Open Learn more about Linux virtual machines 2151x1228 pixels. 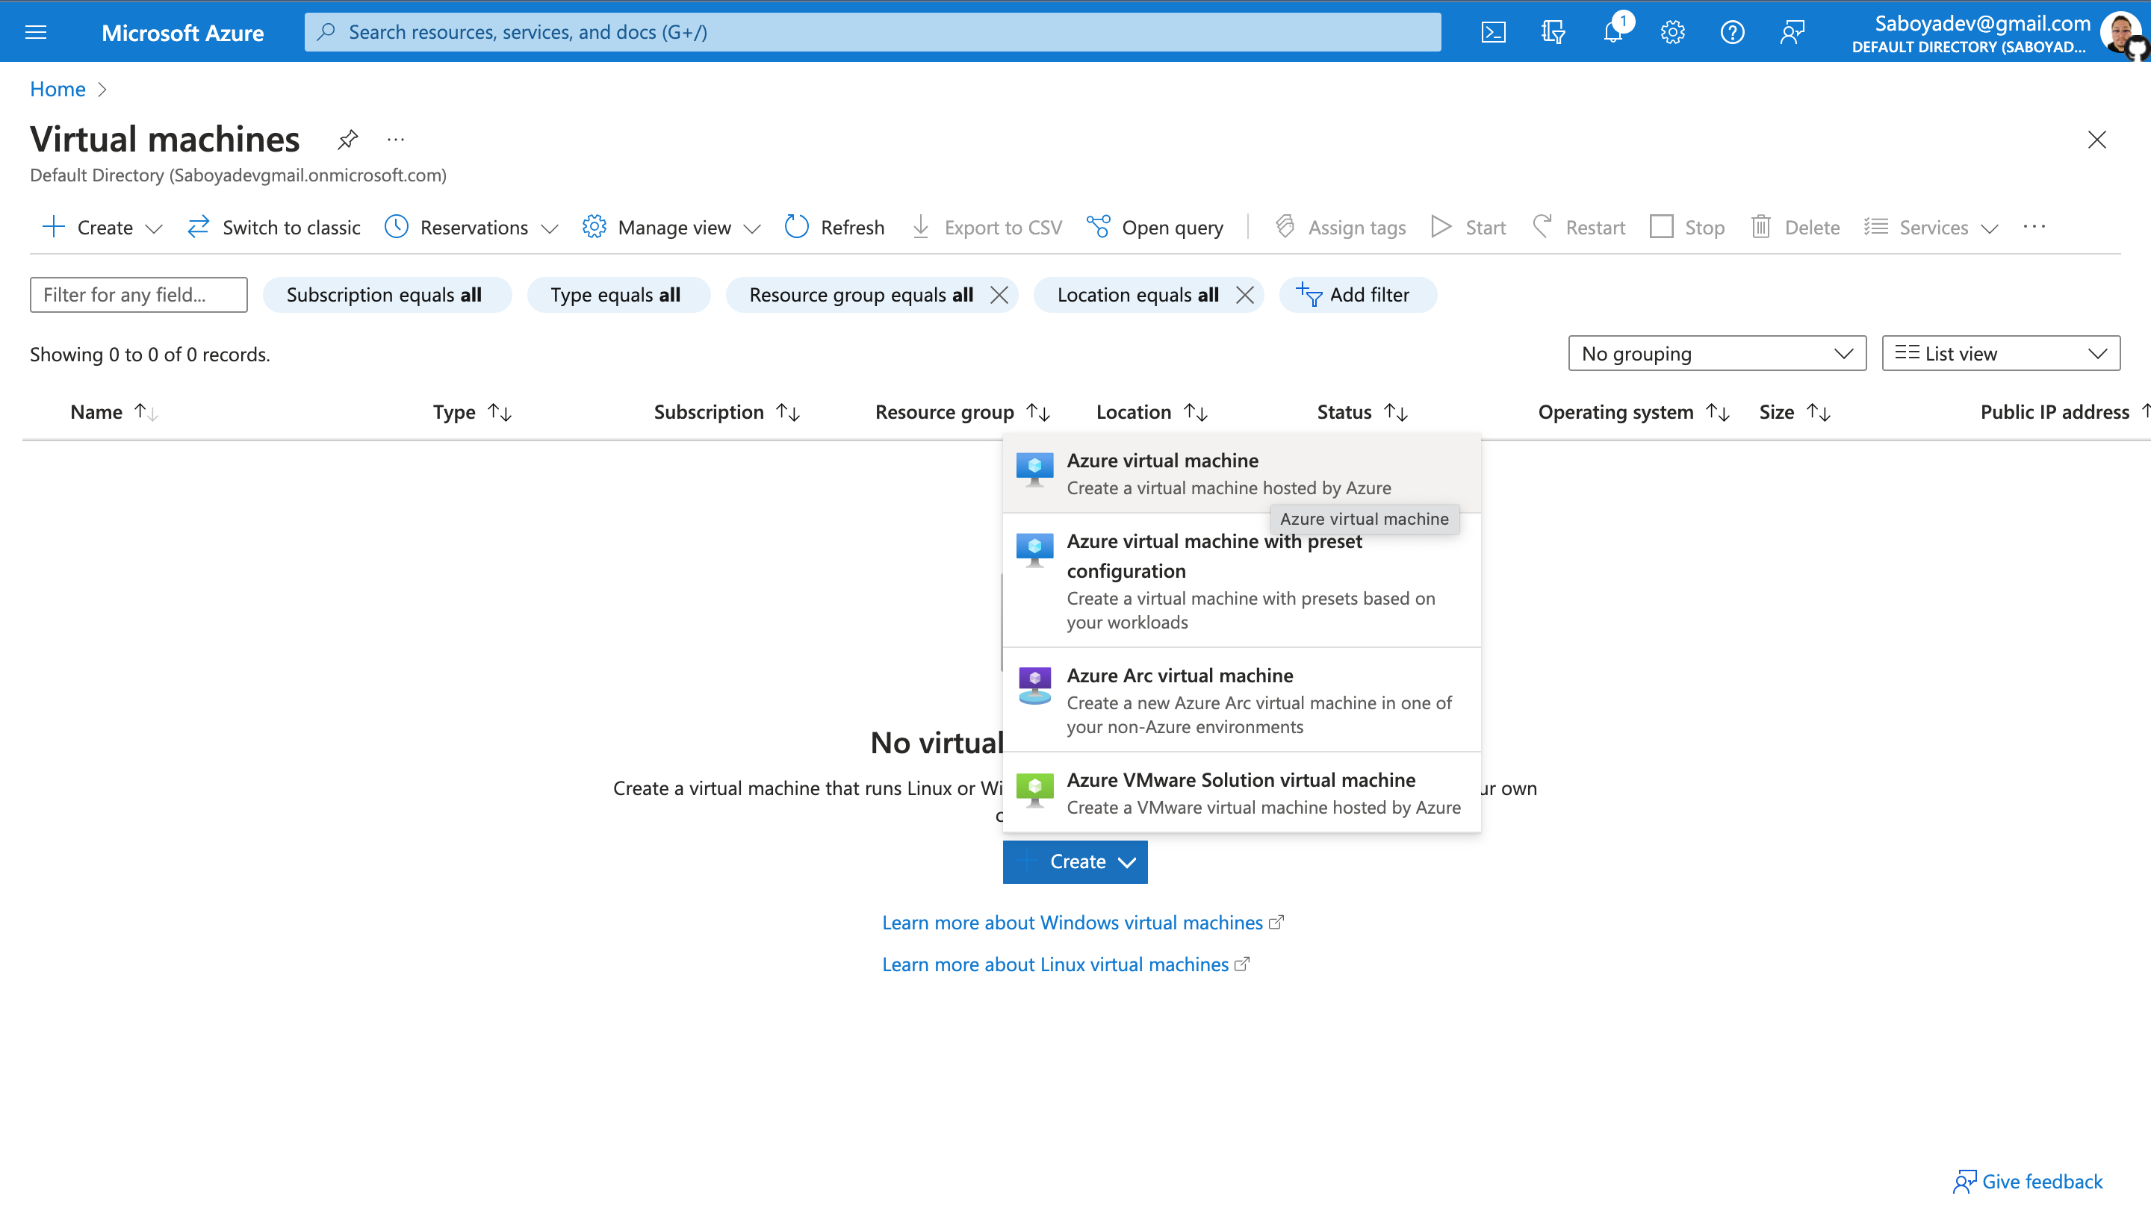1055,964
